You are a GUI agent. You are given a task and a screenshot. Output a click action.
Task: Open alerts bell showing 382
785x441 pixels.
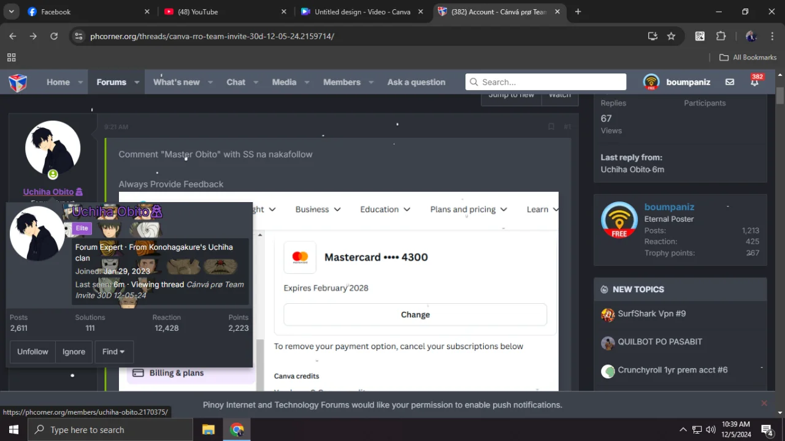[x=755, y=82]
